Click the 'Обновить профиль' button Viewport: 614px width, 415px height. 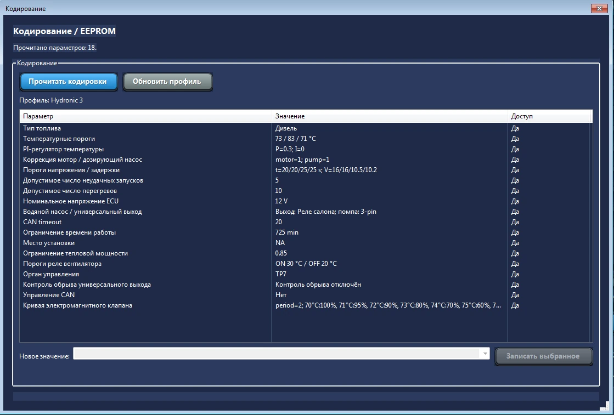click(167, 82)
